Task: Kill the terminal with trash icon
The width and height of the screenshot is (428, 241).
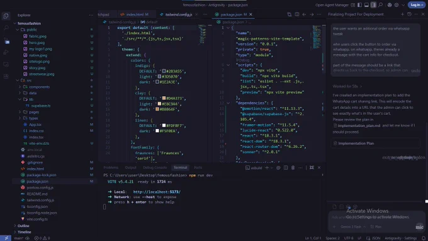Action: pyautogui.click(x=293, y=167)
